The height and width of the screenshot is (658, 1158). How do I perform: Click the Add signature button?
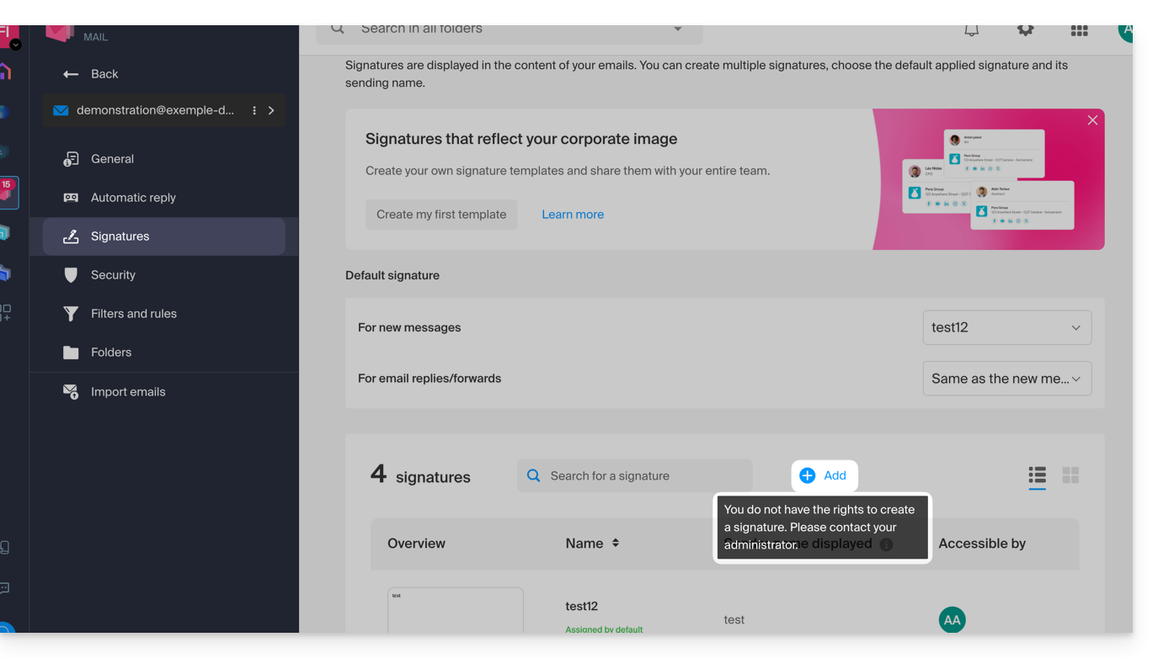tap(824, 475)
